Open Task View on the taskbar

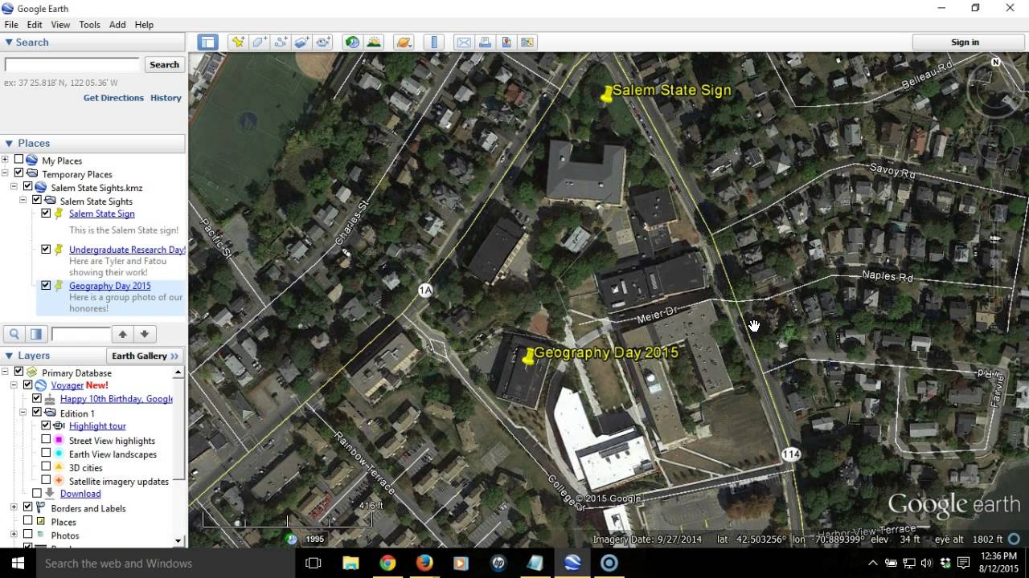click(x=314, y=564)
